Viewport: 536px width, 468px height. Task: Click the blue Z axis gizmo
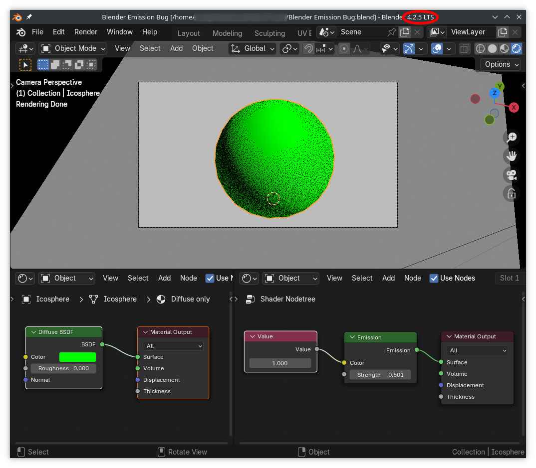494,93
